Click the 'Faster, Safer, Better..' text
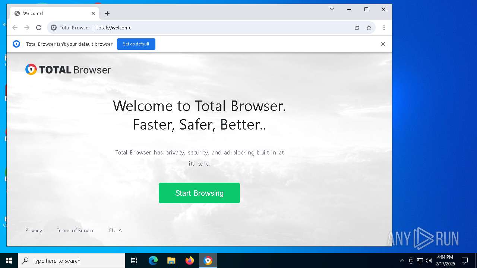 (x=199, y=124)
